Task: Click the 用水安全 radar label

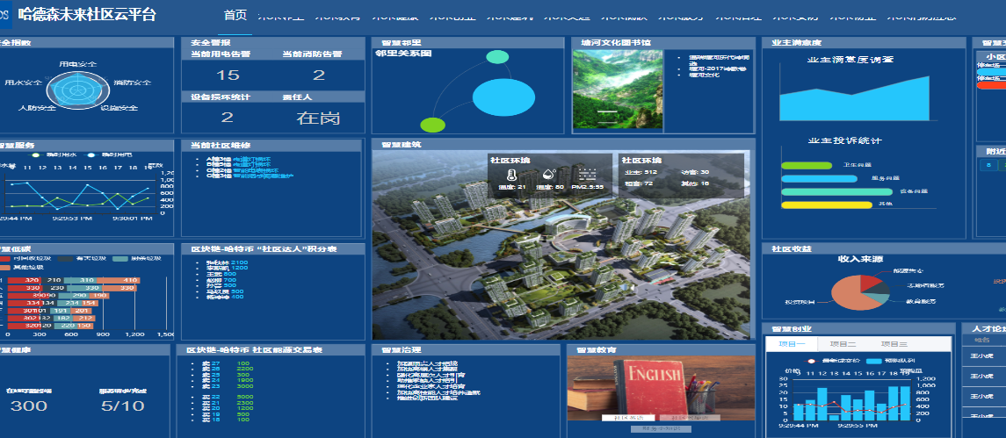Action: [x=24, y=83]
